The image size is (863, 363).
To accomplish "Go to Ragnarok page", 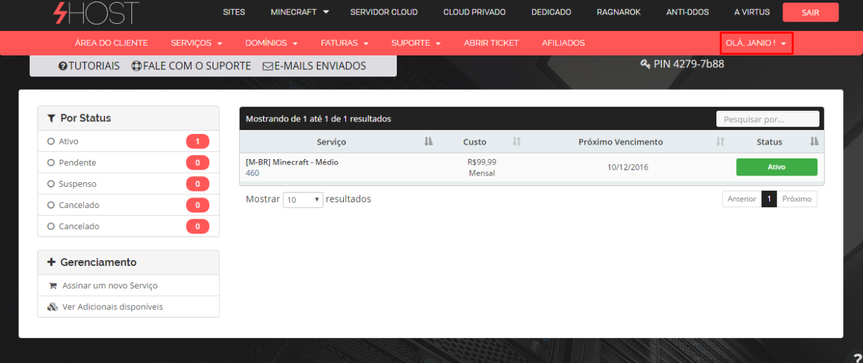I will pyautogui.click(x=619, y=12).
